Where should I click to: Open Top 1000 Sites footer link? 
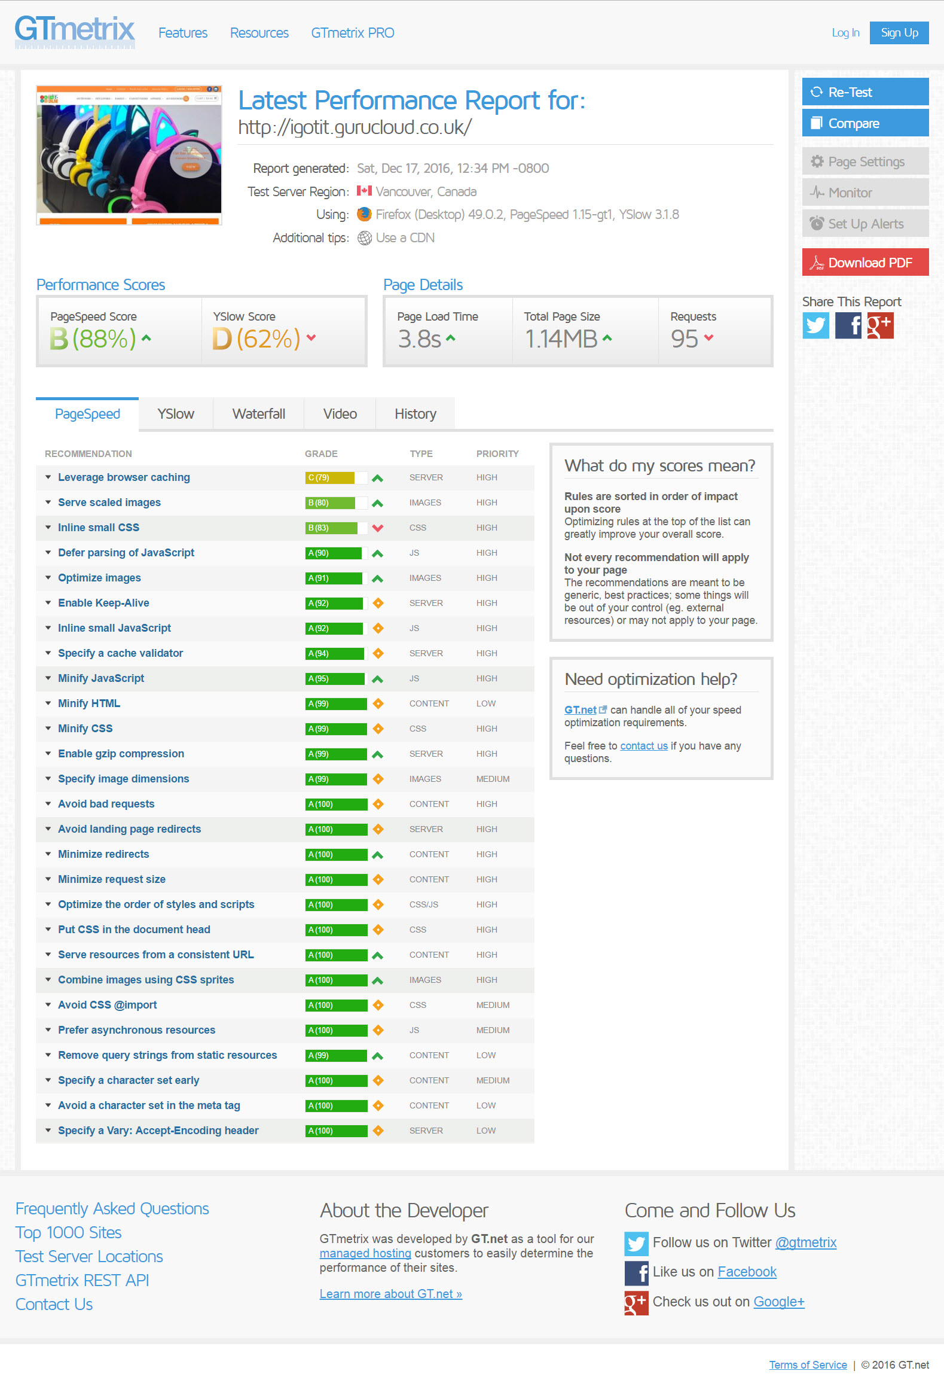click(68, 1232)
